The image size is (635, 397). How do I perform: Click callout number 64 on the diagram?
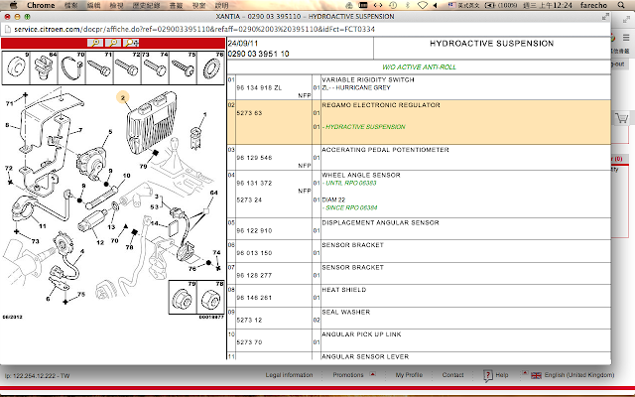[x=214, y=193]
